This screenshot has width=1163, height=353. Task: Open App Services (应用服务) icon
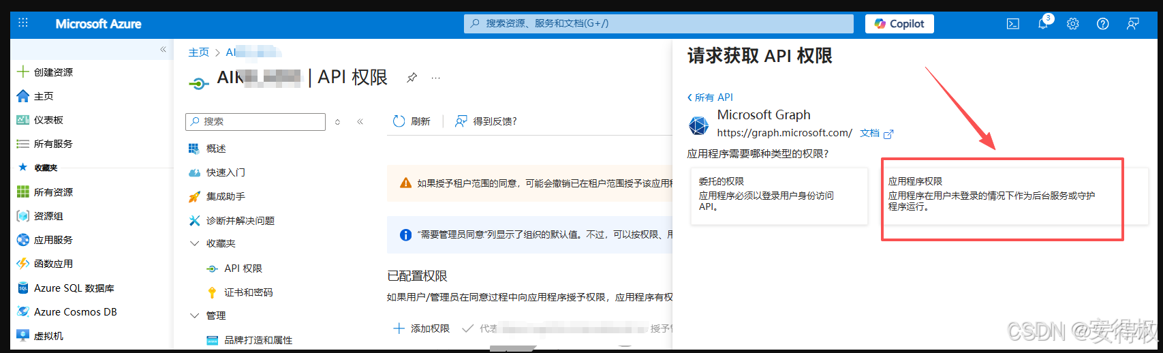click(x=23, y=240)
